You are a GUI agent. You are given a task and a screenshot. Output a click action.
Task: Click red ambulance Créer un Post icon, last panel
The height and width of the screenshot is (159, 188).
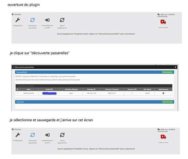163,137
